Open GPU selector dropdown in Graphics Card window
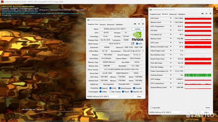Viewport: 218px width, 122px height. coord(103,96)
